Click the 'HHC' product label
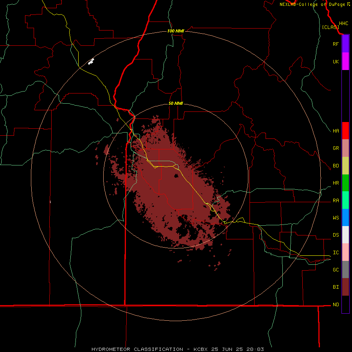Screen dimensions: 352x352 point(343,23)
